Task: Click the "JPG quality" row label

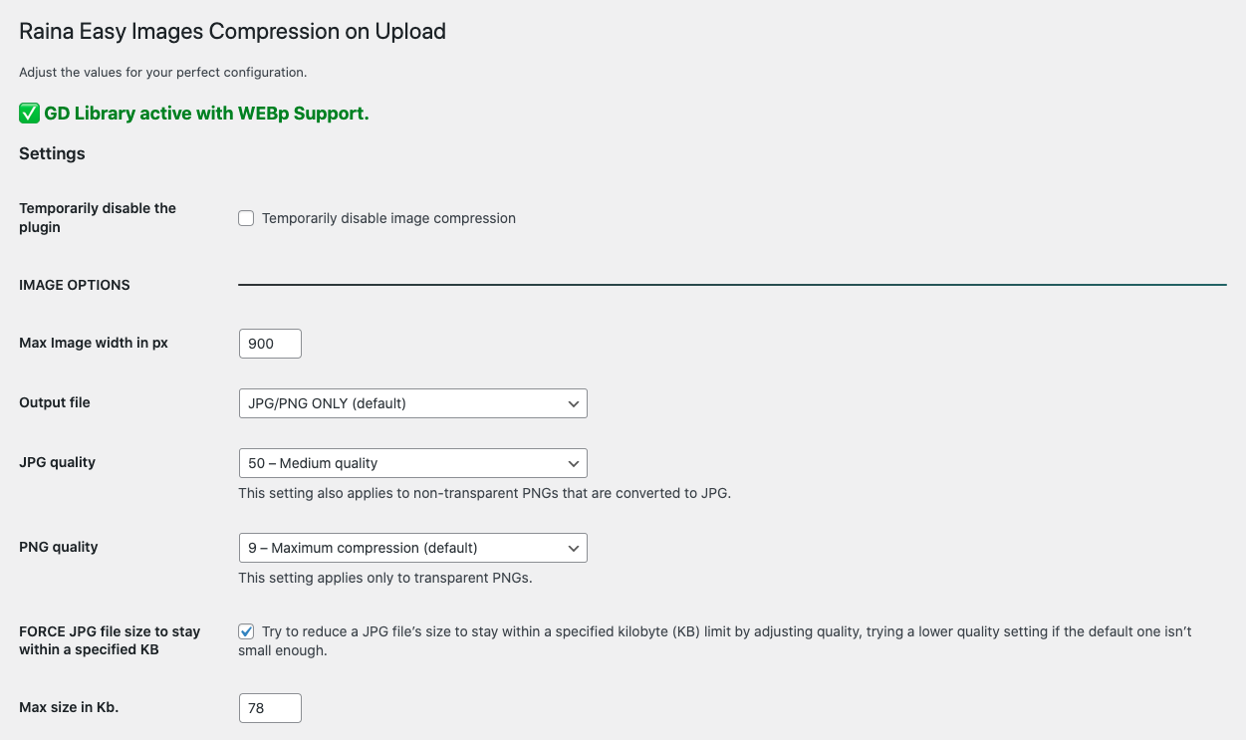Action: [x=58, y=462]
